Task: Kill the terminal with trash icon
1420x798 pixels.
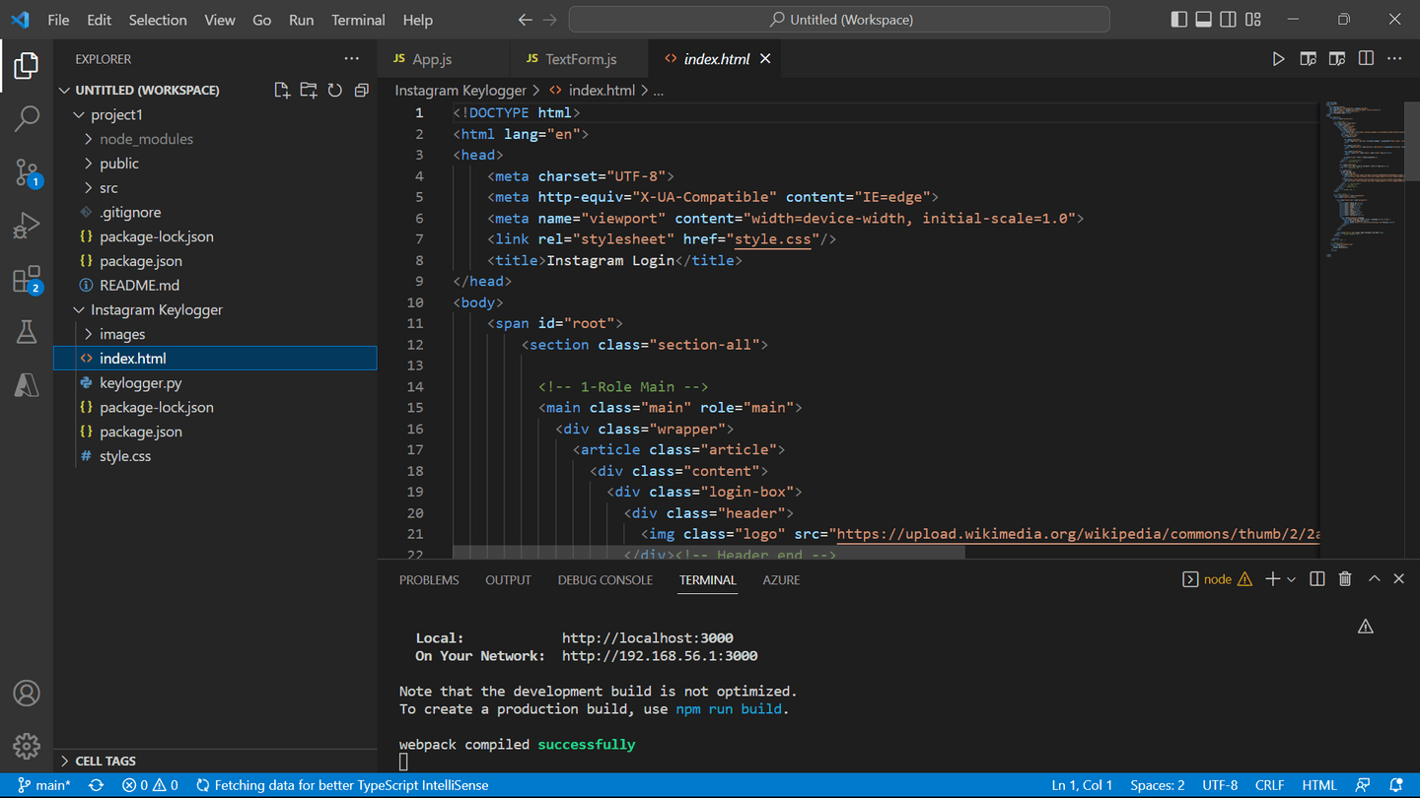Action: tap(1345, 579)
